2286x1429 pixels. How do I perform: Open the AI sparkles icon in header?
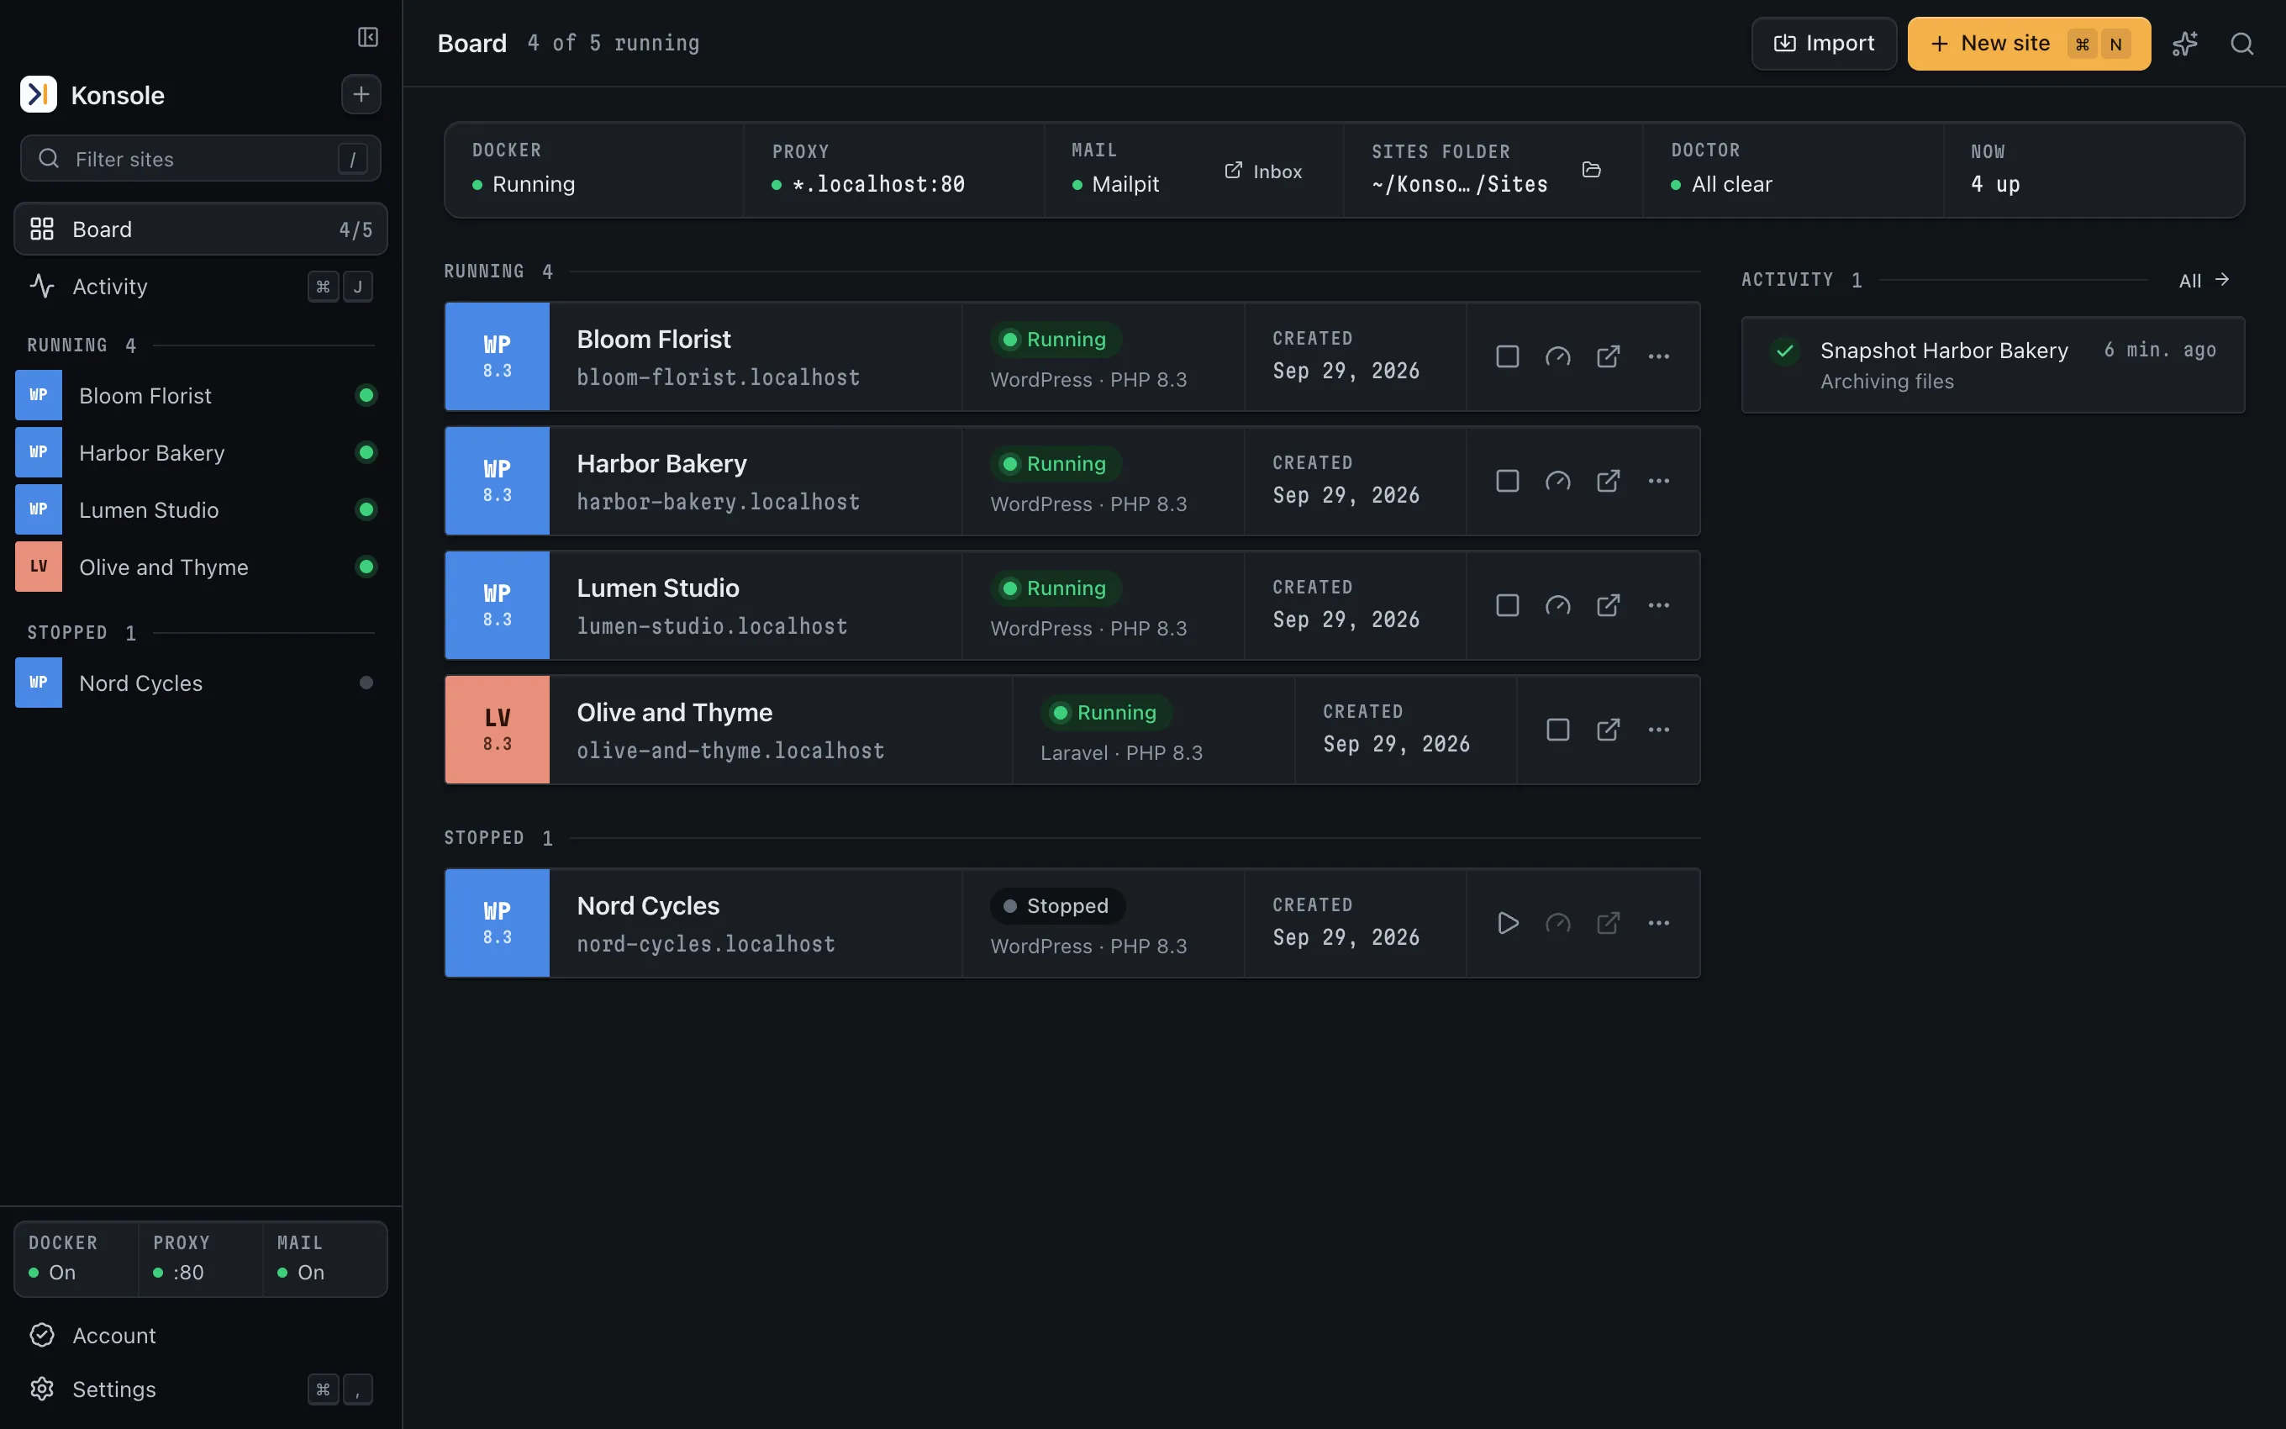tap(2184, 44)
